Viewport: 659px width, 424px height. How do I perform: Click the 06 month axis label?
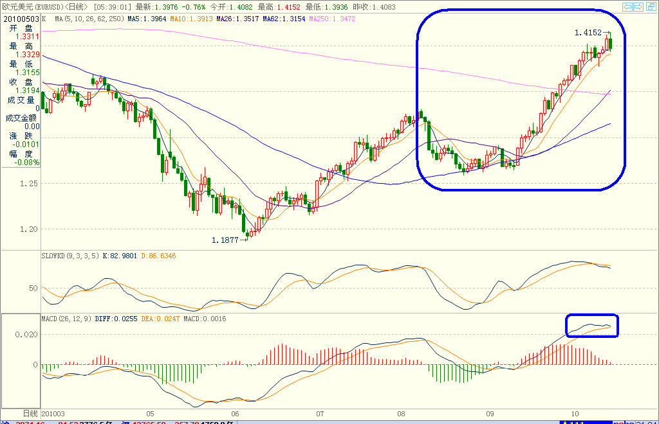coord(235,414)
